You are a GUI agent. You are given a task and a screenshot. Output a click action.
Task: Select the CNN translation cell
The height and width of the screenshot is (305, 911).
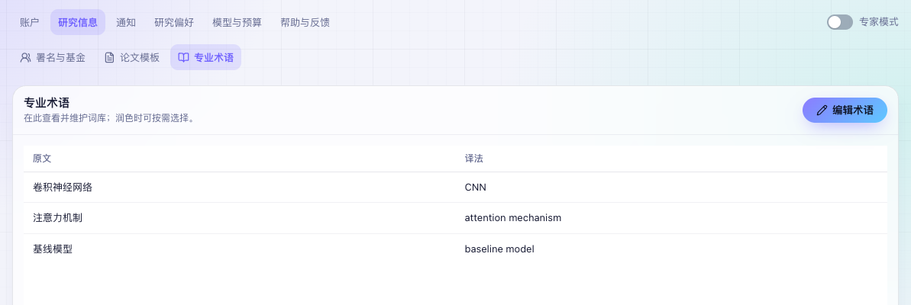coord(672,188)
